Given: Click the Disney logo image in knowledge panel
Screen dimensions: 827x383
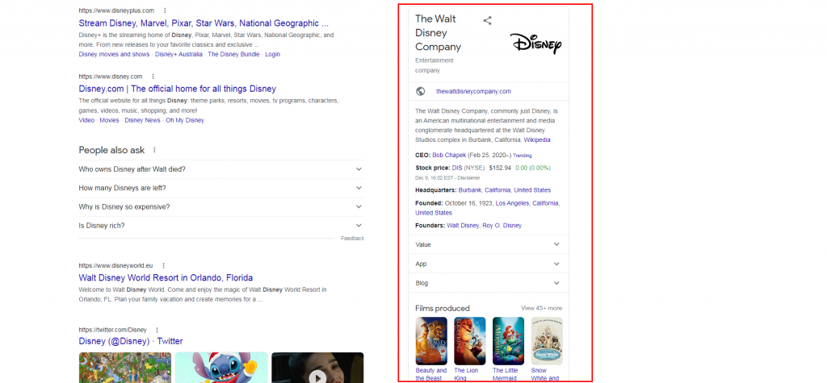Looking at the screenshot, I should point(536,44).
